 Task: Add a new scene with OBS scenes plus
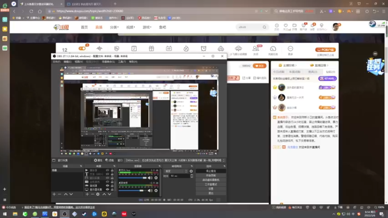[54, 194]
